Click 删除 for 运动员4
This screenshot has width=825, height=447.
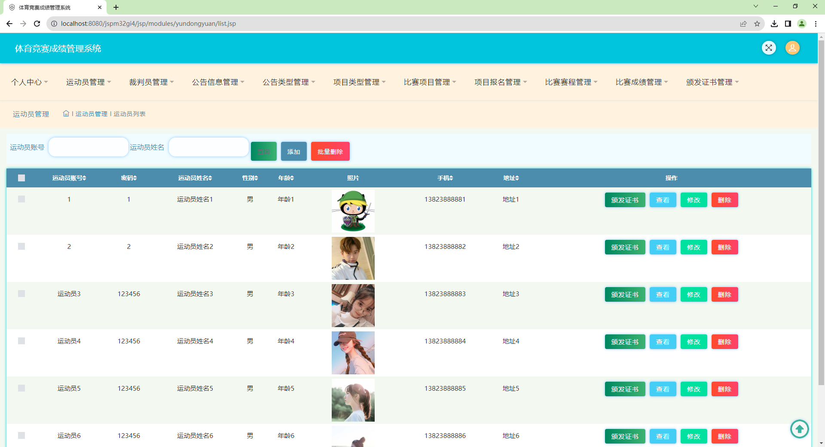[x=725, y=342]
